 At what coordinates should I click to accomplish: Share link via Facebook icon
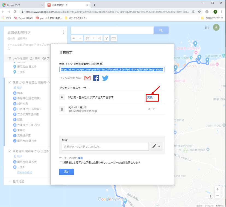(x=96, y=78)
